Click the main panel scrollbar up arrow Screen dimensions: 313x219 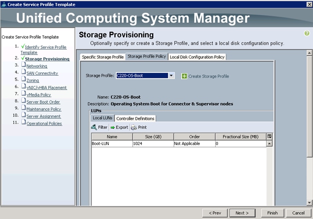(x=309, y=53)
